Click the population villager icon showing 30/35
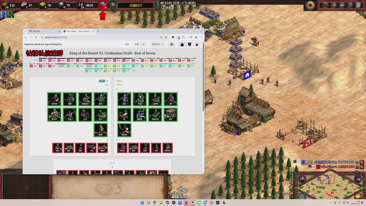The image size is (366, 206). (x=81, y=5)
